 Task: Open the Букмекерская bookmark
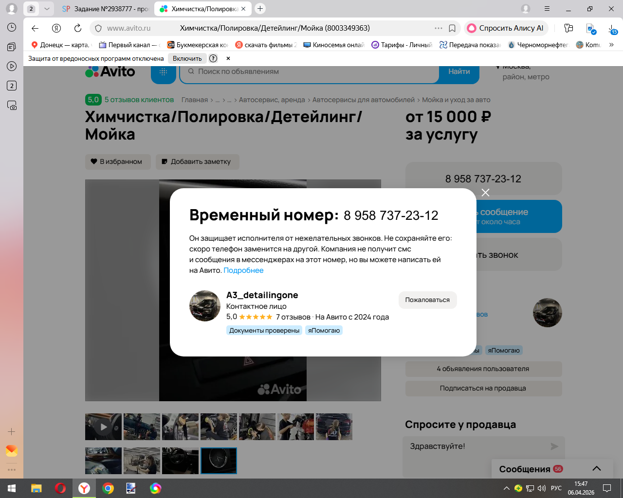(x=198, y=45)
